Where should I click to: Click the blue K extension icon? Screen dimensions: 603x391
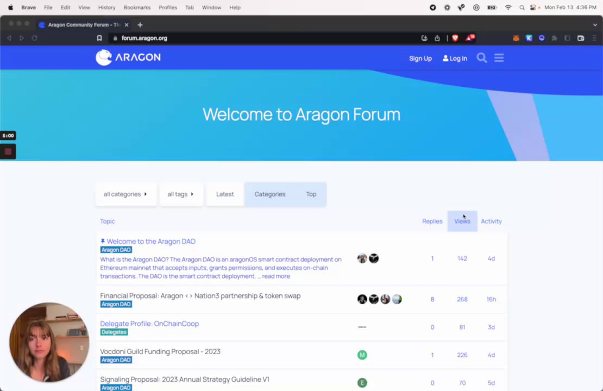click(529, 38)
